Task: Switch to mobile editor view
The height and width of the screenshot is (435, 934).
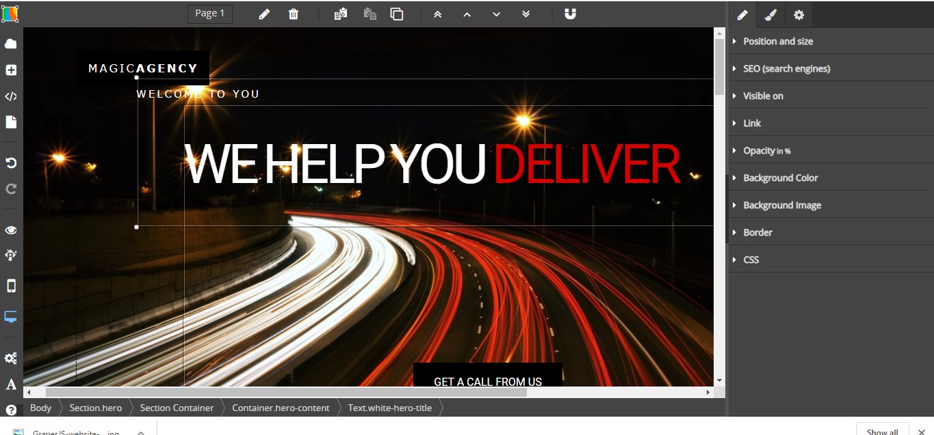Action: pos(11,286)
